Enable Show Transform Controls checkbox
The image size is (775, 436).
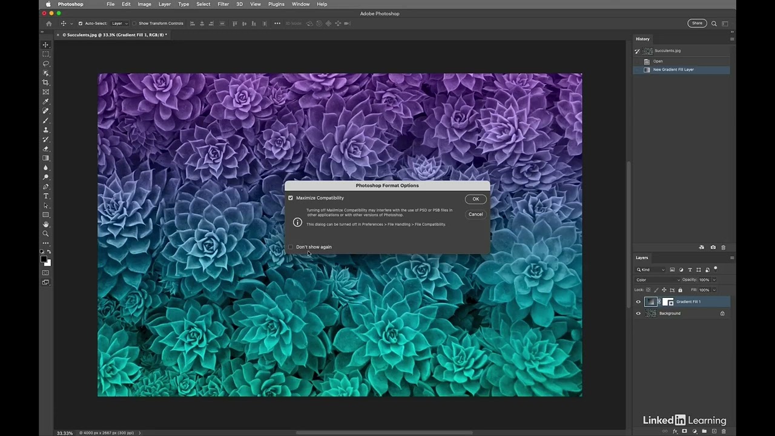point(134,24)
